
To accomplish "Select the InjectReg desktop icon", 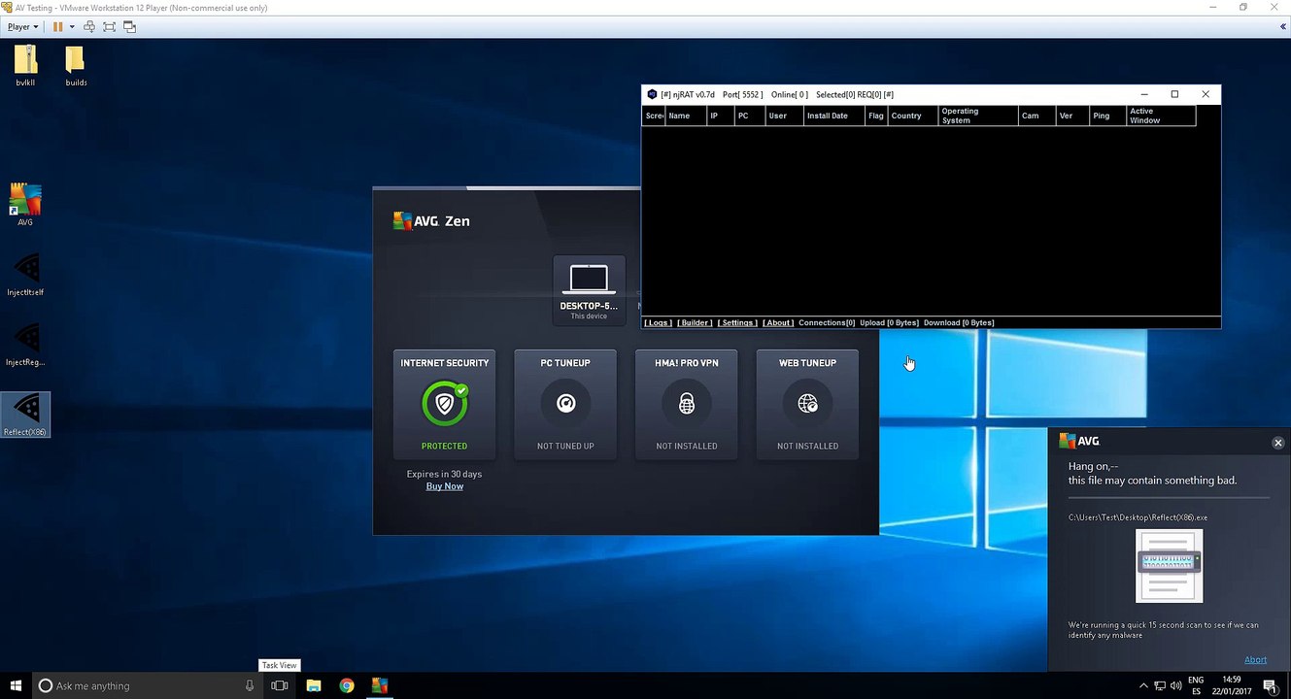I will (x=25, y=344).
